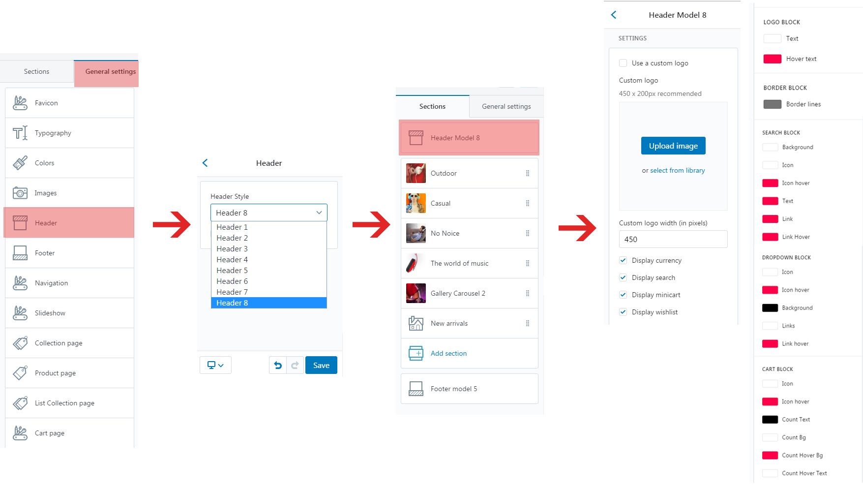Toggle the Display wishlist checkbox

pyautogui.click(x=623, y=312)
